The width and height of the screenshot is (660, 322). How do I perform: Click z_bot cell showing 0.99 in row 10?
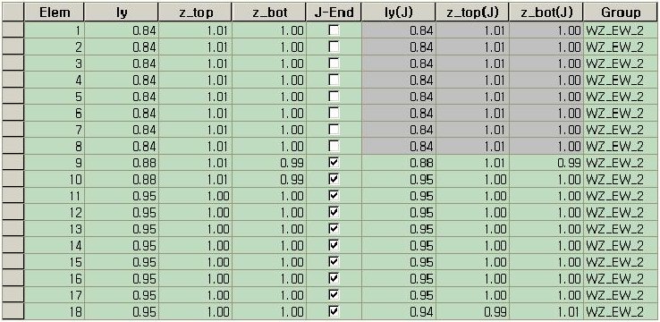(x=269, y=179)
